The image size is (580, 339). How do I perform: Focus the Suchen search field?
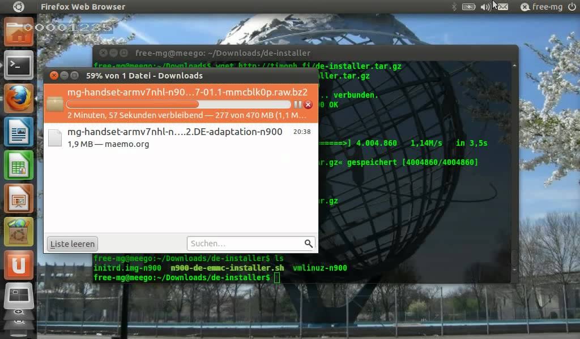point(251,244)
